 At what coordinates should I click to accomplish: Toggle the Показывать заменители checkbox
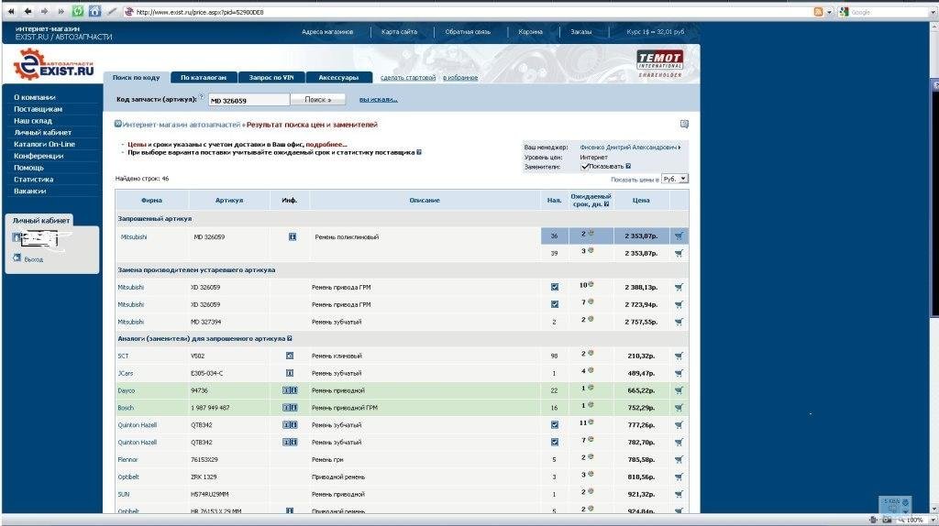[x=585, y=167]
